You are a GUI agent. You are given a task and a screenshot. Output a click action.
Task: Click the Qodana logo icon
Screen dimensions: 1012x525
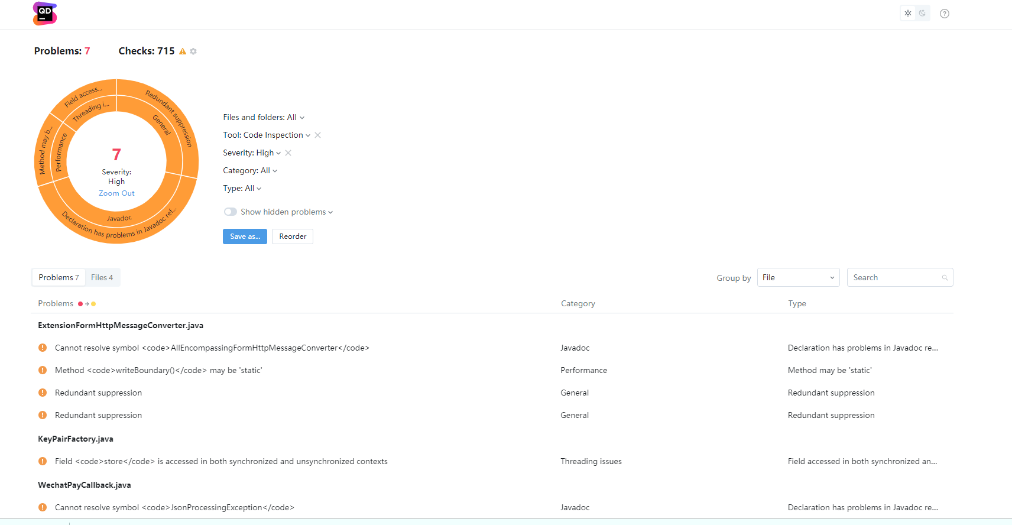[45, 14]
